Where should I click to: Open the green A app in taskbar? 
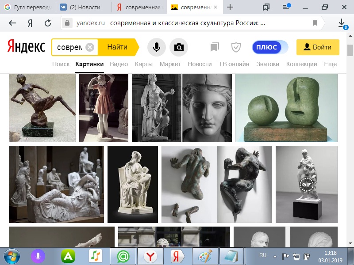[x=68, y=257]
